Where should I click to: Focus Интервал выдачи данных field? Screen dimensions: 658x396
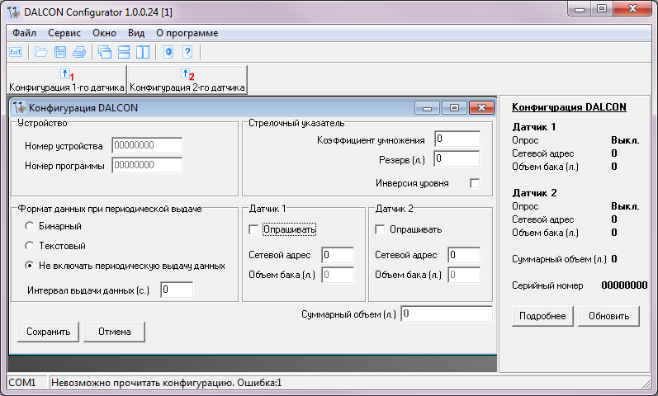(177, 290)
